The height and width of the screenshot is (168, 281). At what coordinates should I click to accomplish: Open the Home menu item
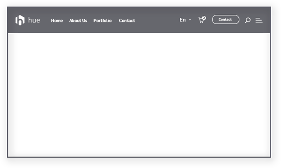[x=57, y=21]
